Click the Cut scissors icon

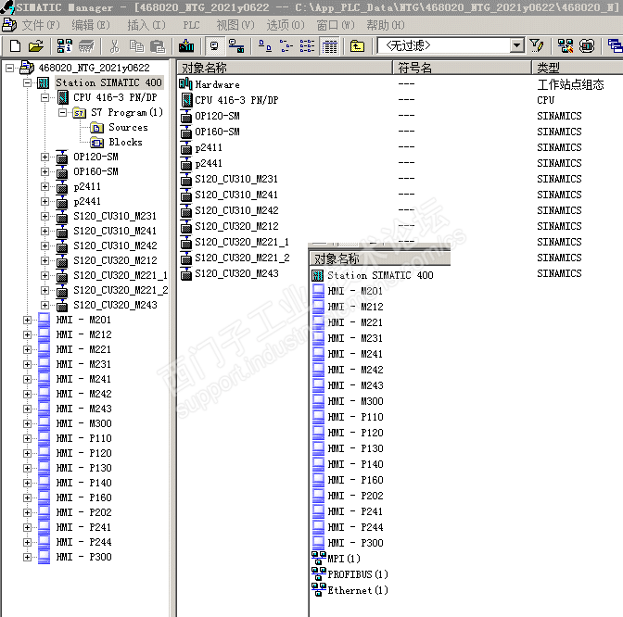[x=114, y=46]
